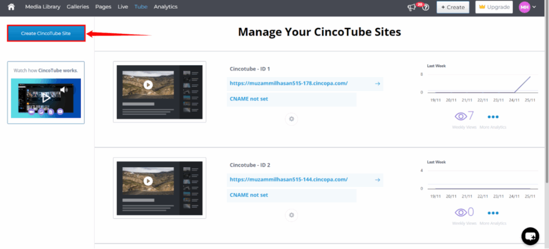Open the announcements megaphone icon
Screen dimensions: 549x249
[x=412, y=7]
